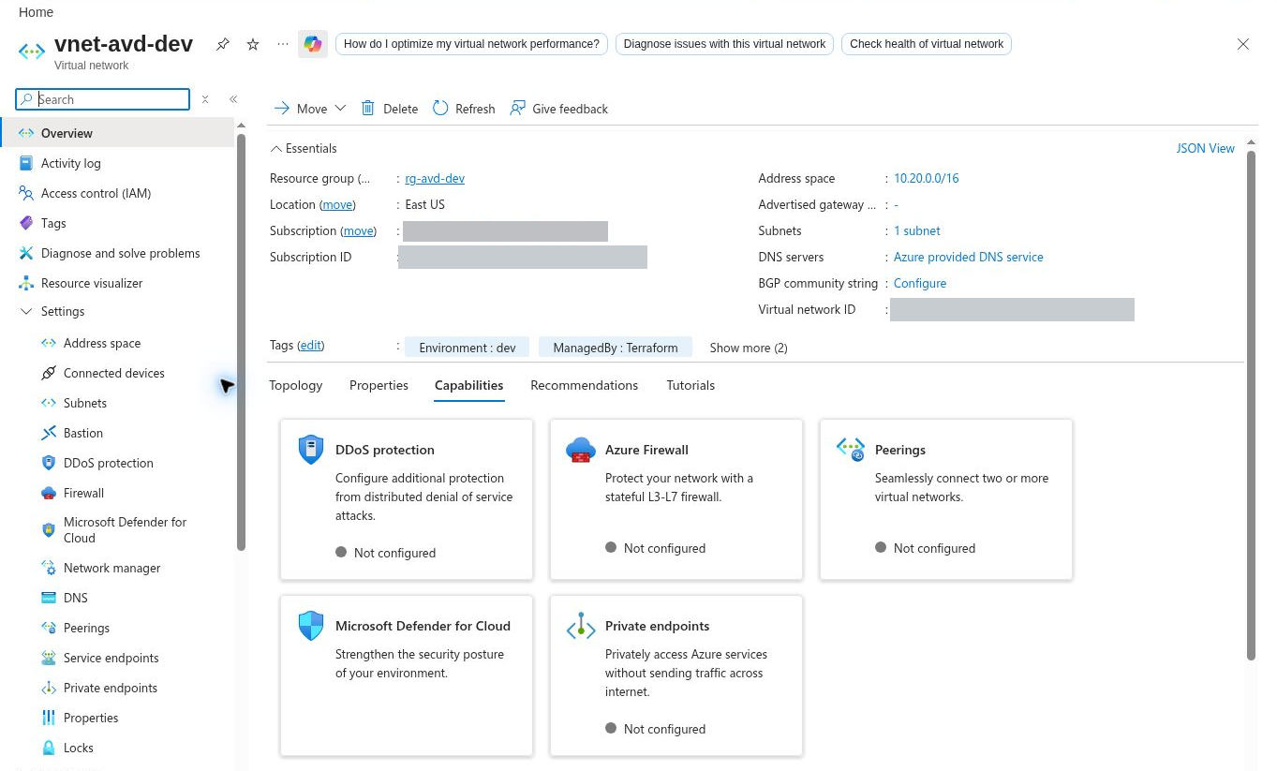Image resolution: width=1277 pixels, height=771 pixels.
Task: Expand the Move dropdown arrow
Action: pos(340,109)
